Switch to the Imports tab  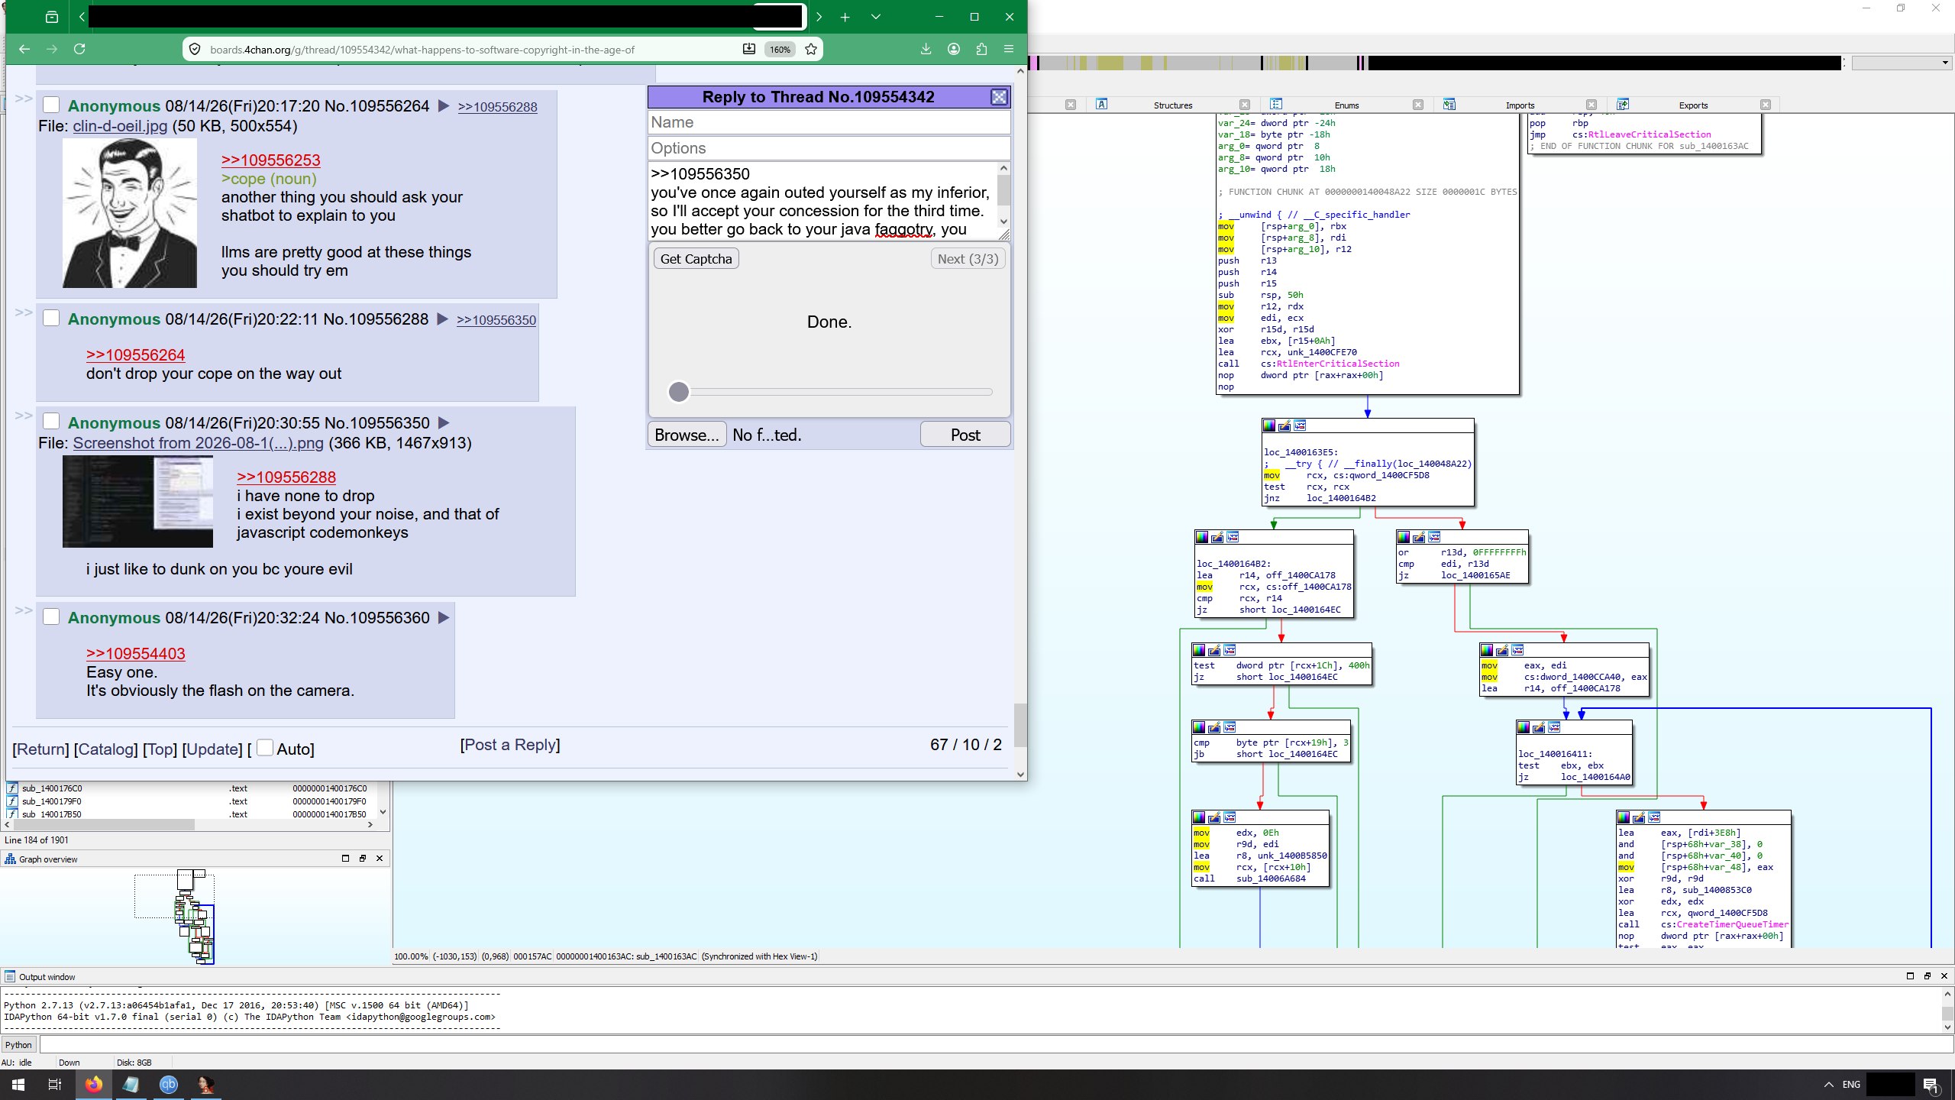point(1520,105)
